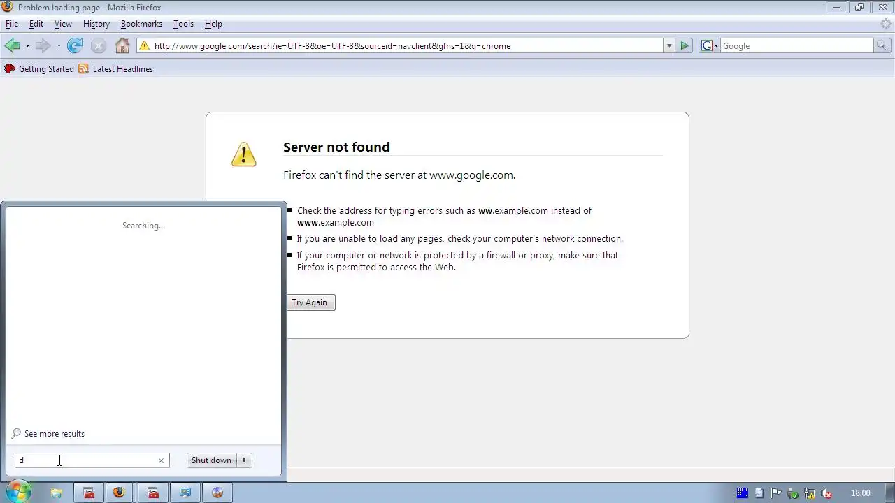This screenshot has height=503, width=895.
Task: Click the grey Forward arrow button
Action: click(x=43, y=46)
